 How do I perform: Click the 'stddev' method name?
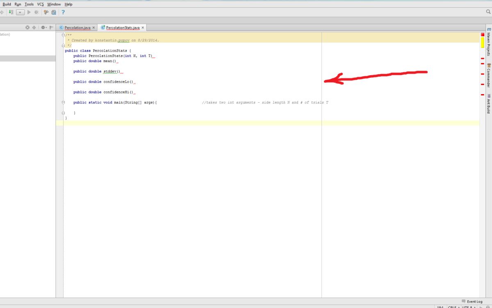pyautogui.click(x=110, y=71)
